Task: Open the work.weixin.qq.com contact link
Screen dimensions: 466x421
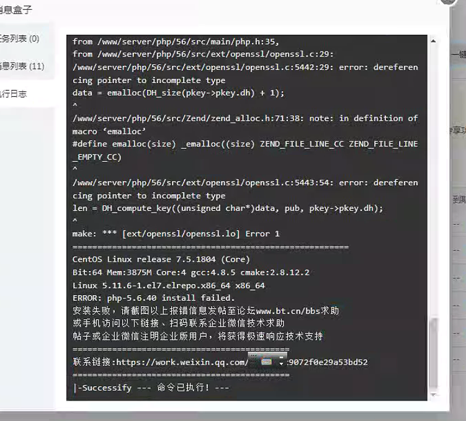Action: (220, 362)
